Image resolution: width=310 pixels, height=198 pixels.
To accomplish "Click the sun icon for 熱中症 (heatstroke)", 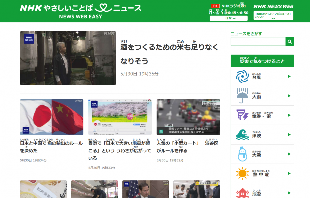I will (242, 173).
